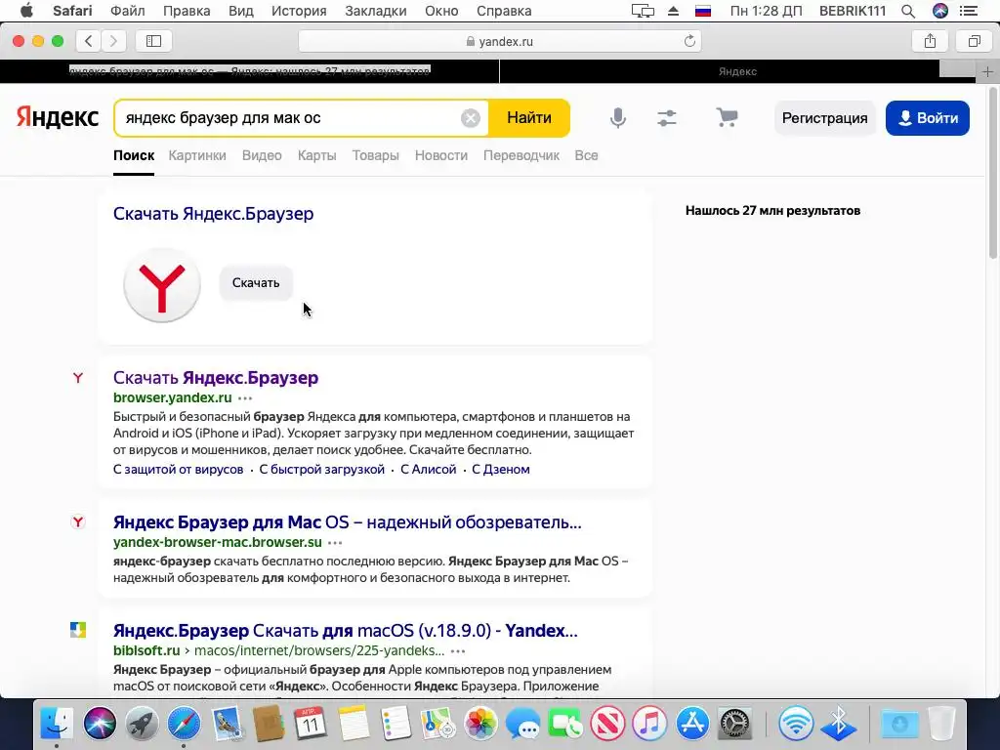Open the biblsoft.ru macOS result title

345,631
